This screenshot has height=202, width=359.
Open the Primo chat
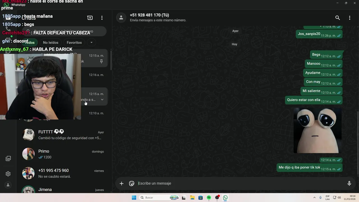pos(65,154)
